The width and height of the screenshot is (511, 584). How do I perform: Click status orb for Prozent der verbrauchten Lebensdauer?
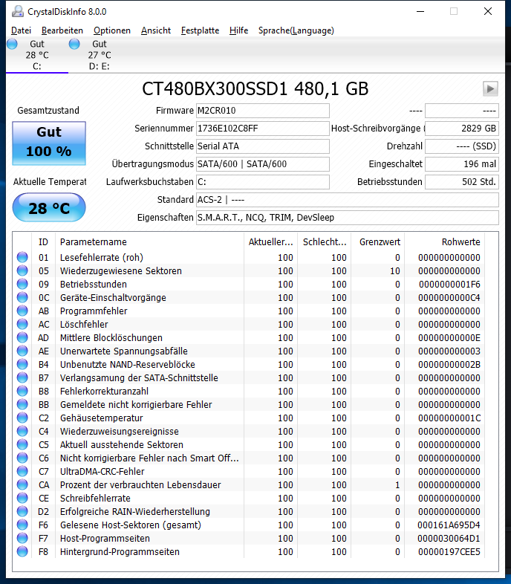(x=22, y=485)
